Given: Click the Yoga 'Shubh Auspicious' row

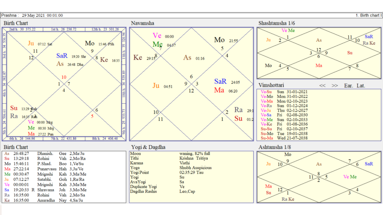Looking at the screenshot, I should pos(171,168).
